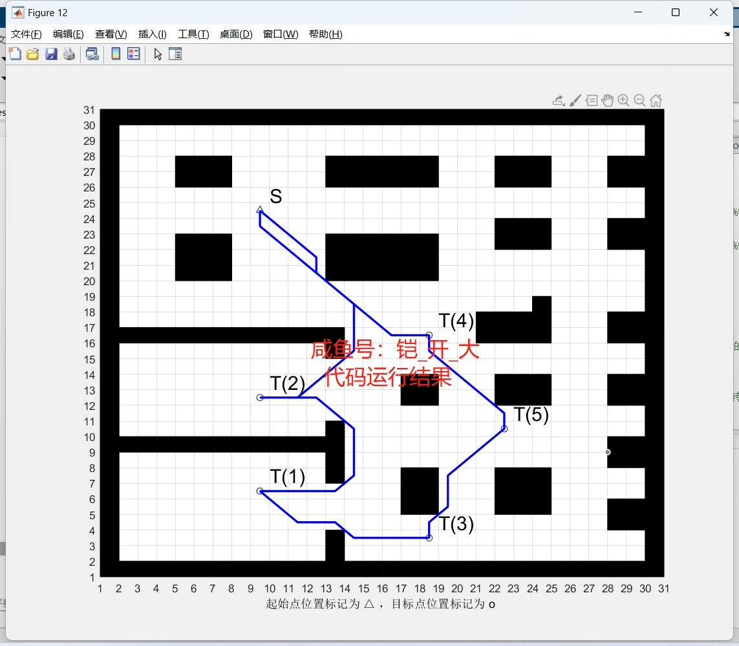The width and height of the screenshot is (739, 646).
Task: Maximize the Figure 12 window
Action: coord(676,13)
